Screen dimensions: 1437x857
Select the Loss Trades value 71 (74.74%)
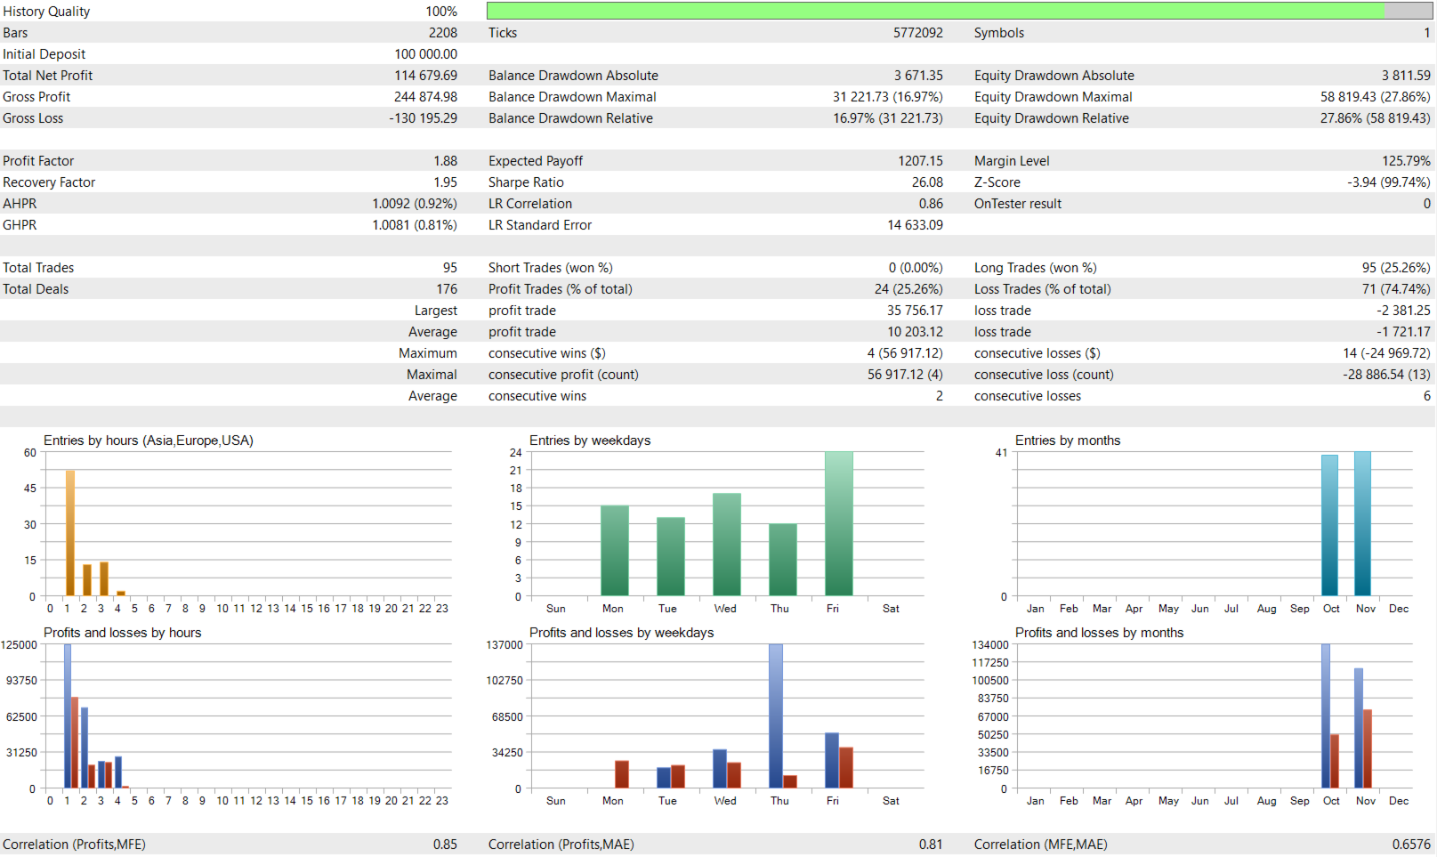[1396, 289]
